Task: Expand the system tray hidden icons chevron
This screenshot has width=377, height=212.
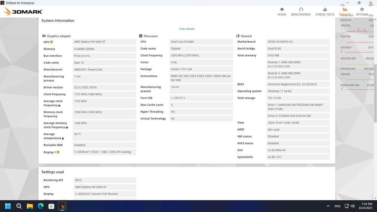Action: click(x=328, y=206)
